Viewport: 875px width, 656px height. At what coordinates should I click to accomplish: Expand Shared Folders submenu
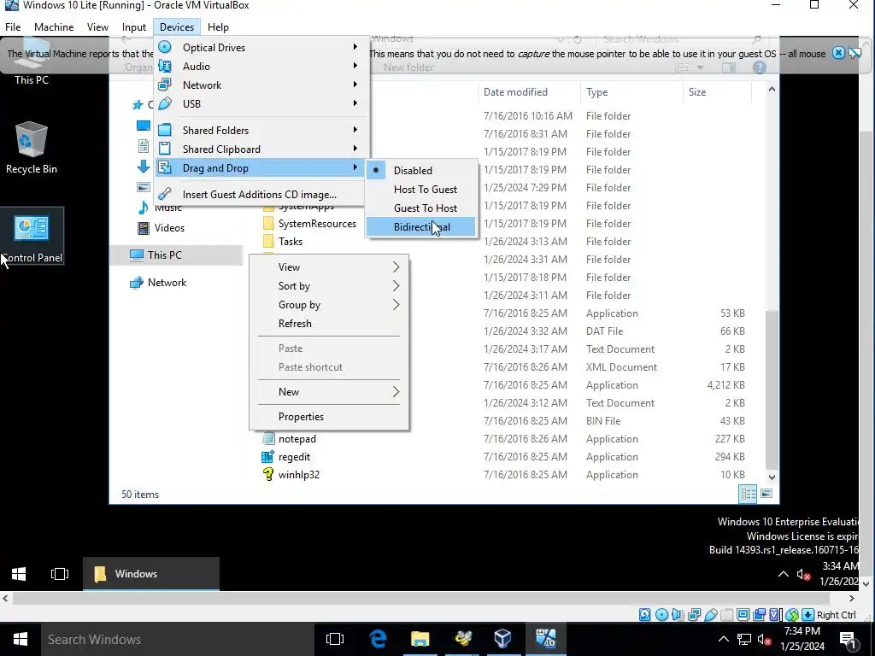coord(261,130)
